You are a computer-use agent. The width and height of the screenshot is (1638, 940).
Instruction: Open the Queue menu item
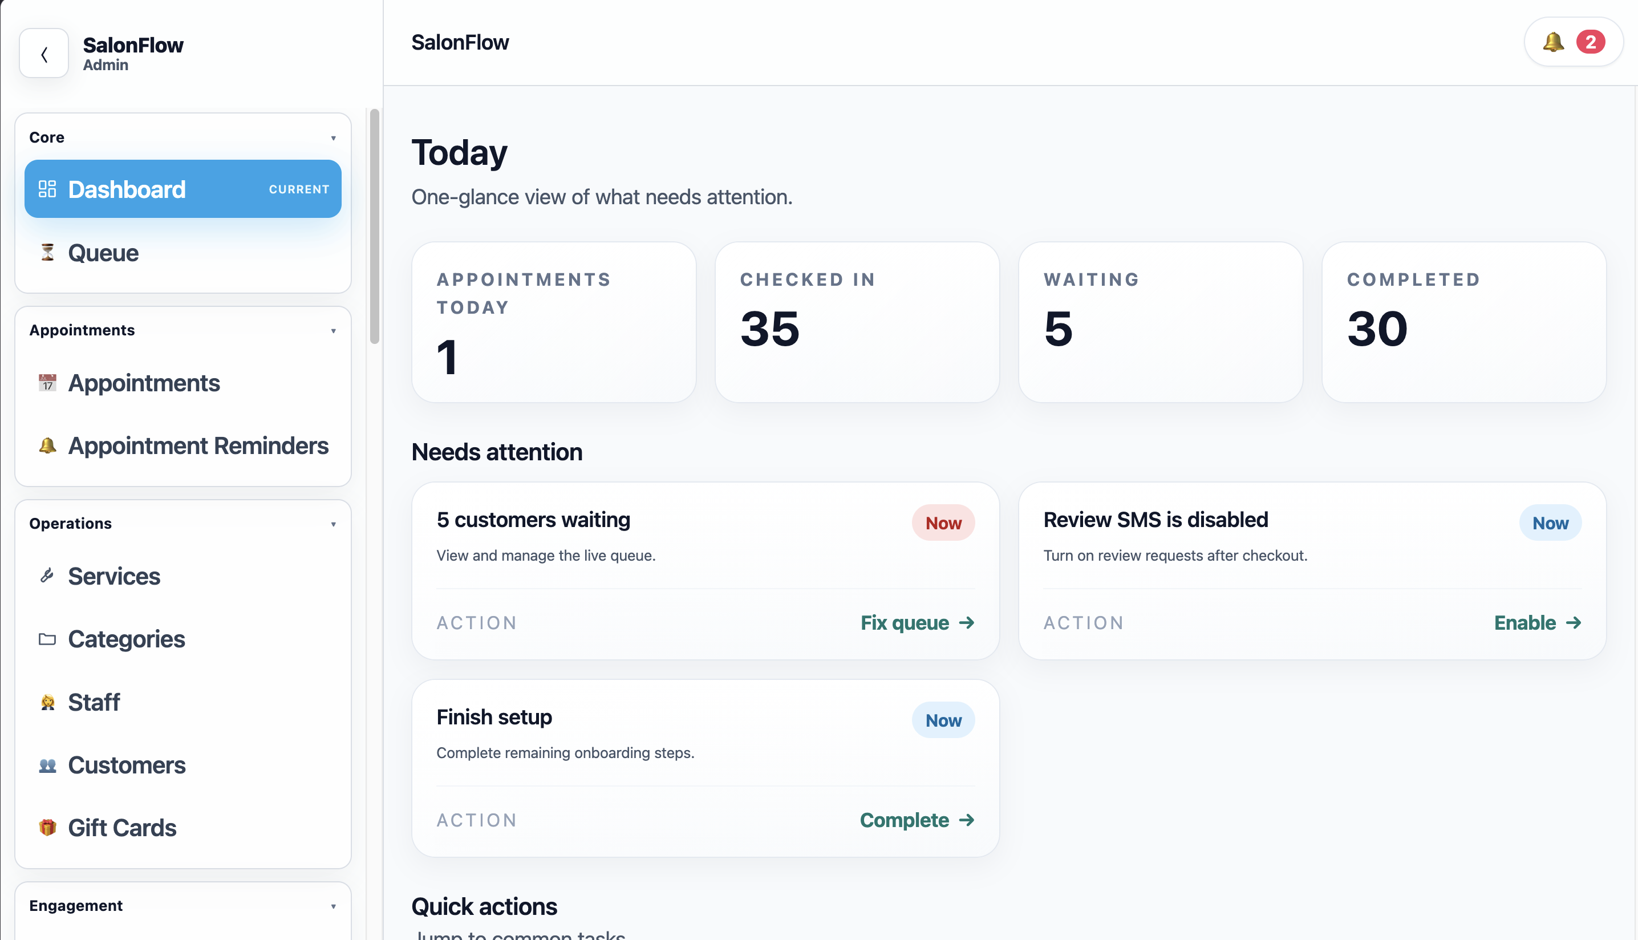click(183, 253)
